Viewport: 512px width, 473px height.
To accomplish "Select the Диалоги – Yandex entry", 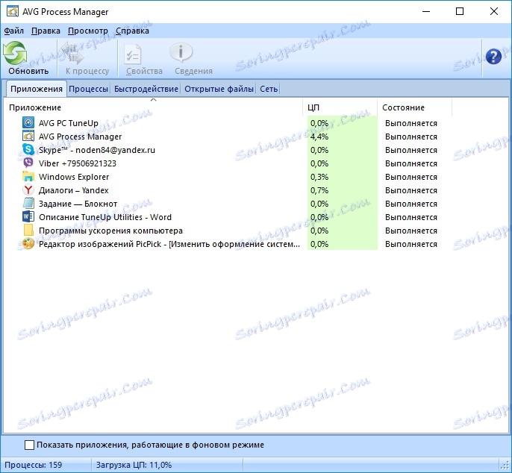I will coord(73,190).
